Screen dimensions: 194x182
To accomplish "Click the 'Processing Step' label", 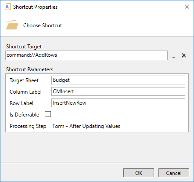I will (28, 126).
